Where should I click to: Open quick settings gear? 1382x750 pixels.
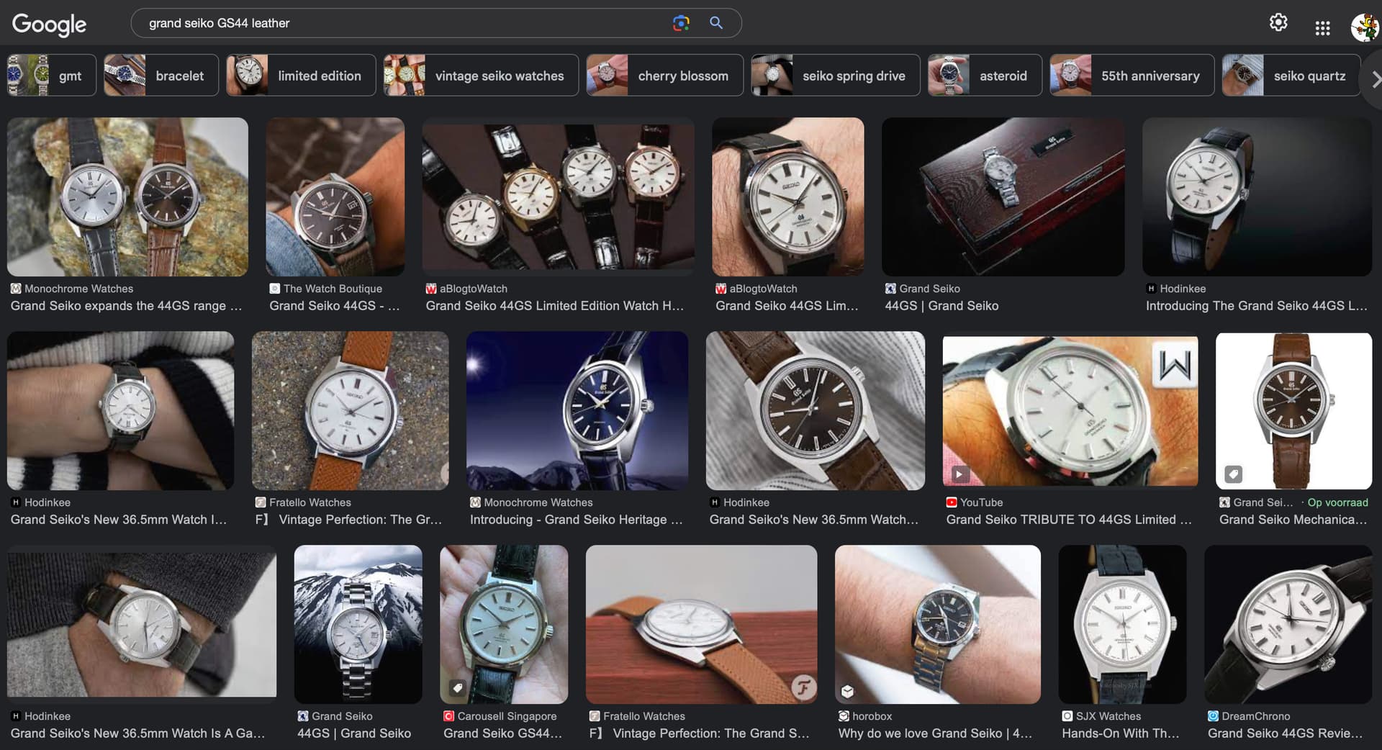pyautogui.click(x=1278, y=22)
